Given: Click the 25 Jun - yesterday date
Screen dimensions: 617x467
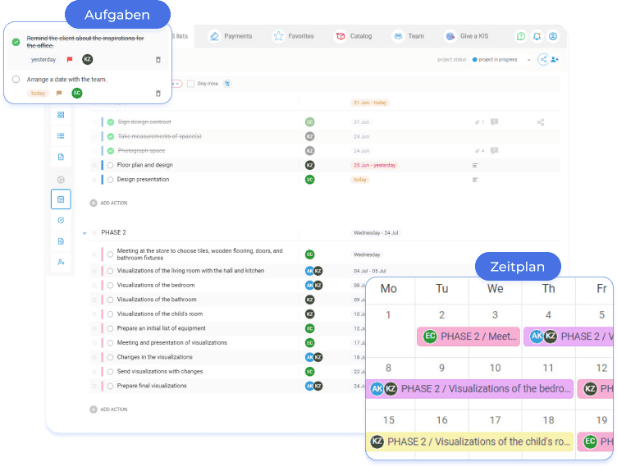Looking at the screenshot, I should tap(374, 166).
